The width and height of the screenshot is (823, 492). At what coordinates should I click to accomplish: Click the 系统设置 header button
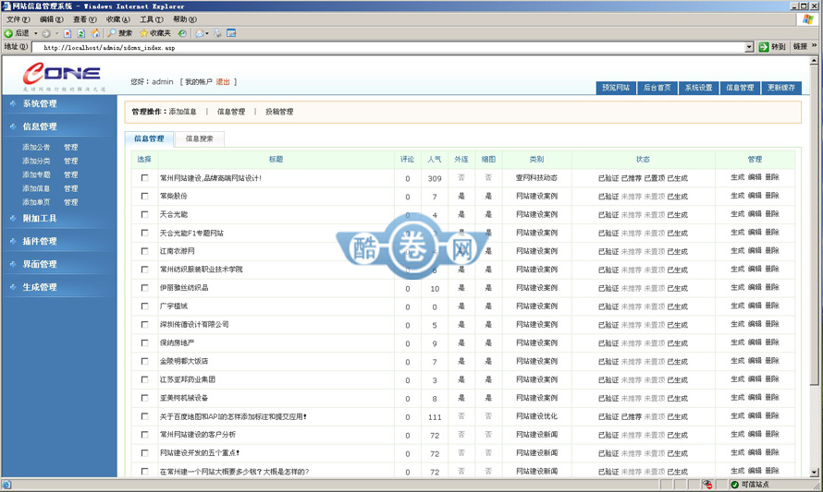698,88
